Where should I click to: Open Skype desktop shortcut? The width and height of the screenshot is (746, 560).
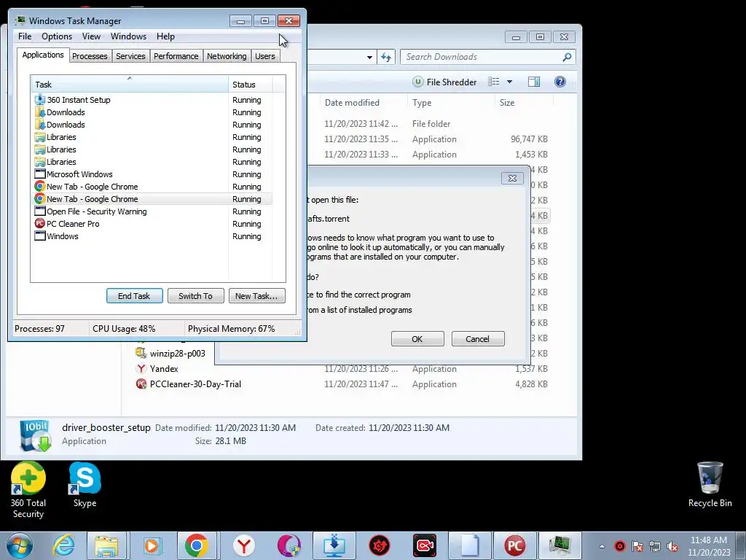(x=85, y=485)
